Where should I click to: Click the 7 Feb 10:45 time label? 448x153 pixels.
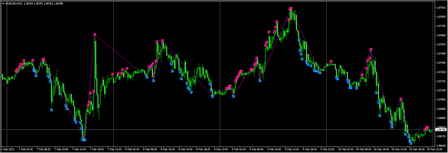(61, 149)
